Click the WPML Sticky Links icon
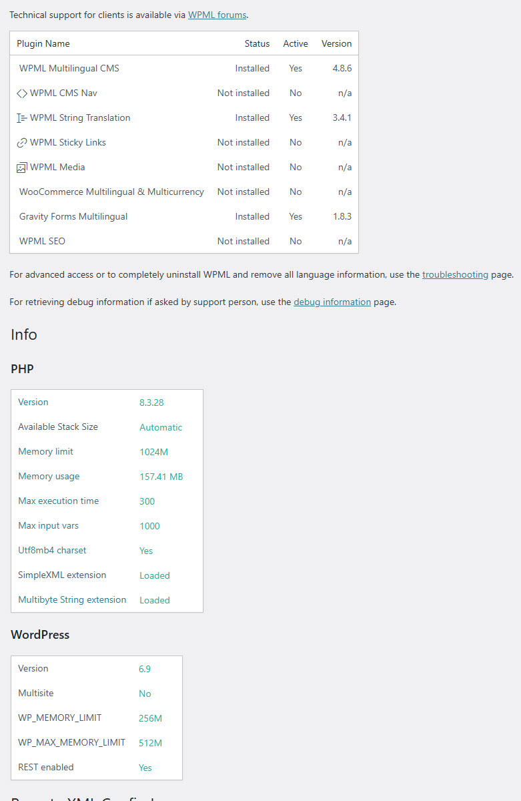 click(22, 143)
